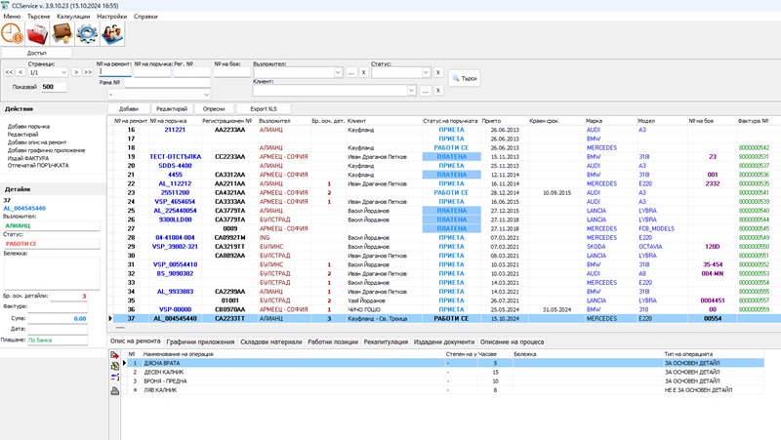The image size is (781, 440).
Task: Open the Справки menu
Action: 145,17
